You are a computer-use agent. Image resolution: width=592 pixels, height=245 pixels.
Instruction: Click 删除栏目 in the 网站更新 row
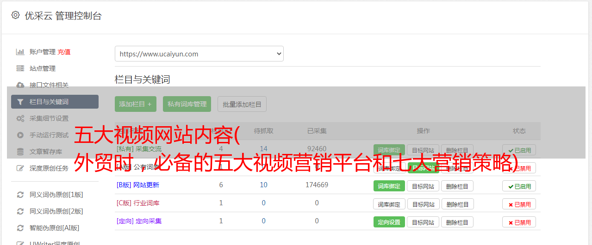(457, 186)
